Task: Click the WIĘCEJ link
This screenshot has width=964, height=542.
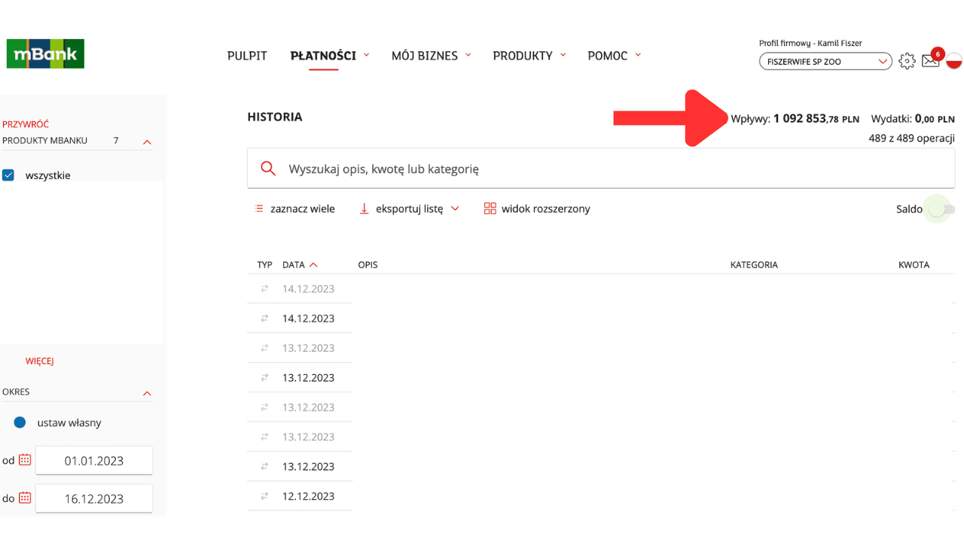Action: click(40, 361)
